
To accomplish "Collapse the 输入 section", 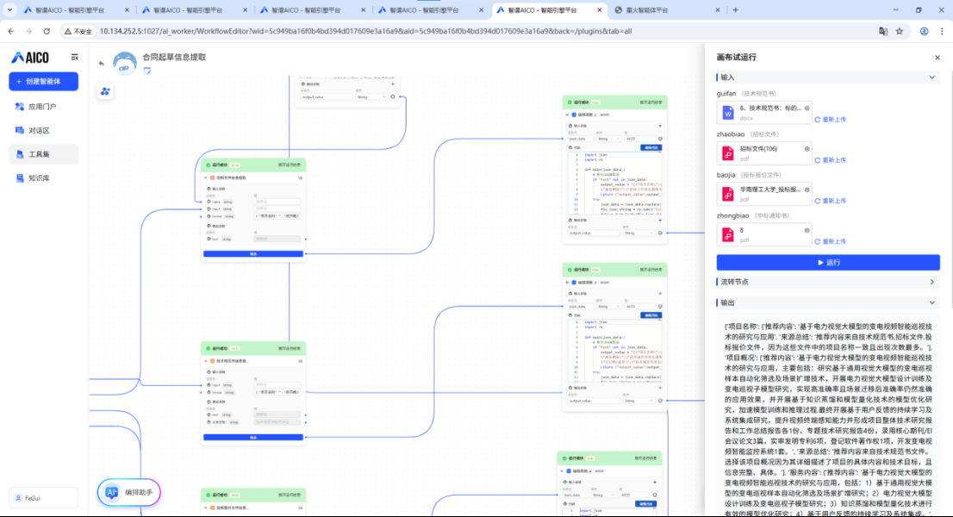I will click(x=932, y=78).
